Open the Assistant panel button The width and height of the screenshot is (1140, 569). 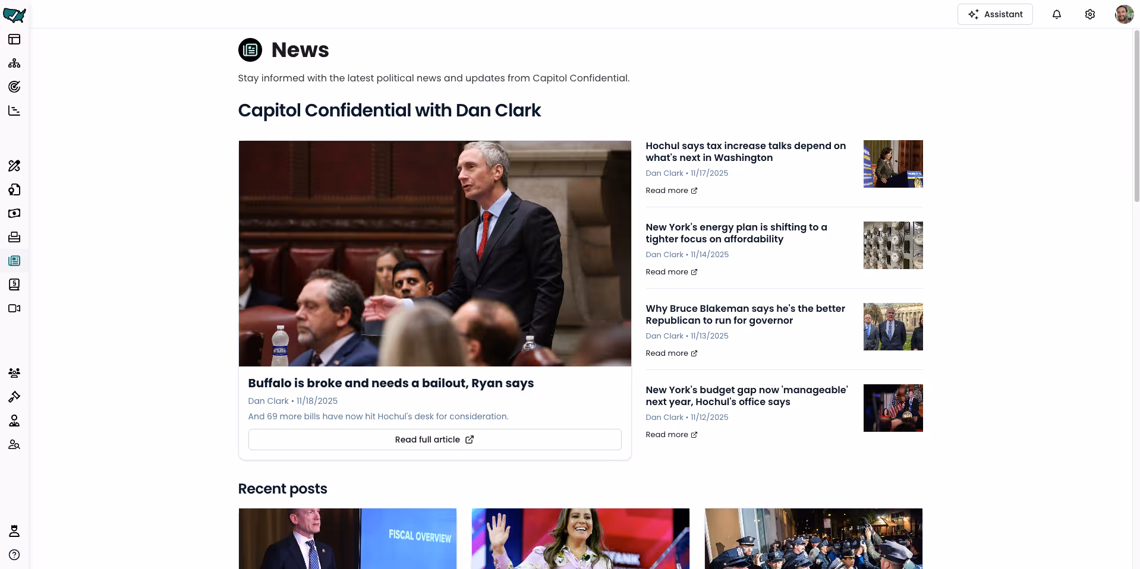[x=995, y=14]
